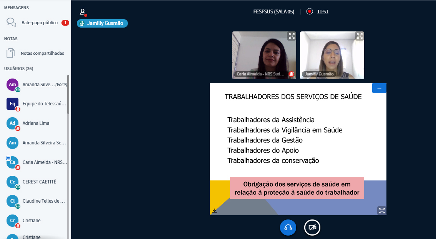Select Adriana Lima in the user list
Screen dimensions: 436x239
36,123
